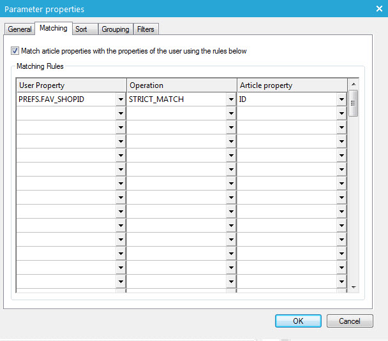Expand the PREFS.FAV_SHOPID user property dropdown
Viewport: 388px width, 341px height.
(x=121, y=99)
